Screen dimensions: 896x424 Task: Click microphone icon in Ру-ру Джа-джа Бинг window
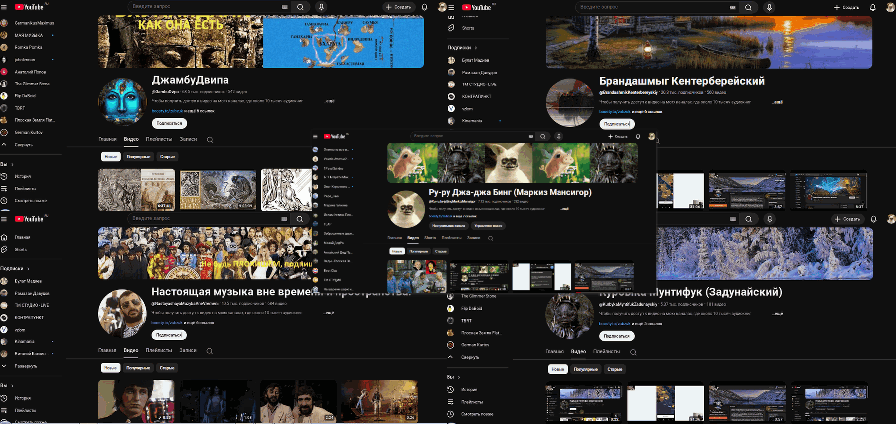click(x=559, y=136)
